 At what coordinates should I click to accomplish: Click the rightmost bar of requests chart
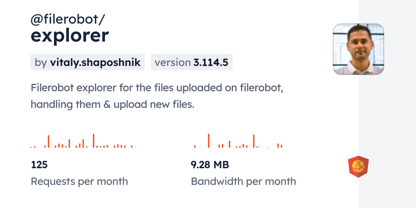pos(132,147)
